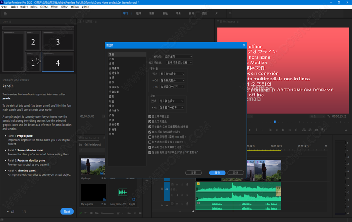Open 项目 双击 dropdown
Viewport: 352px width, 222px height.
171,101
